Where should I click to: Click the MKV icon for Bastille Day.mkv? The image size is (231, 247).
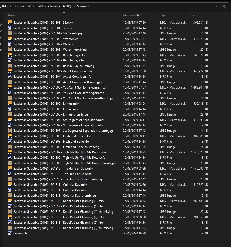tap(10, 55)
